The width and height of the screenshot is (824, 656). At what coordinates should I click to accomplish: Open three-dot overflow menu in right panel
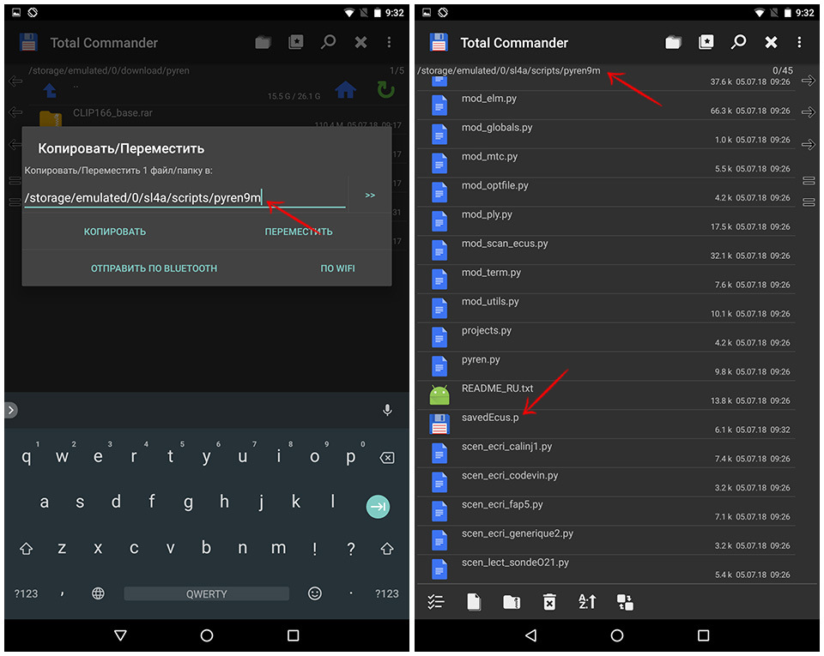(x=799, y=42)
